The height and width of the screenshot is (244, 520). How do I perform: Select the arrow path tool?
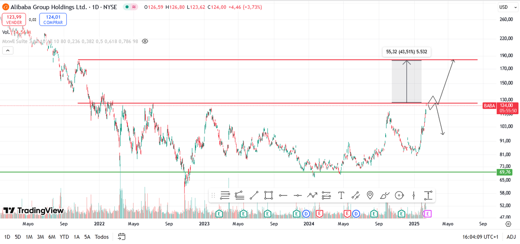(312, 196)
